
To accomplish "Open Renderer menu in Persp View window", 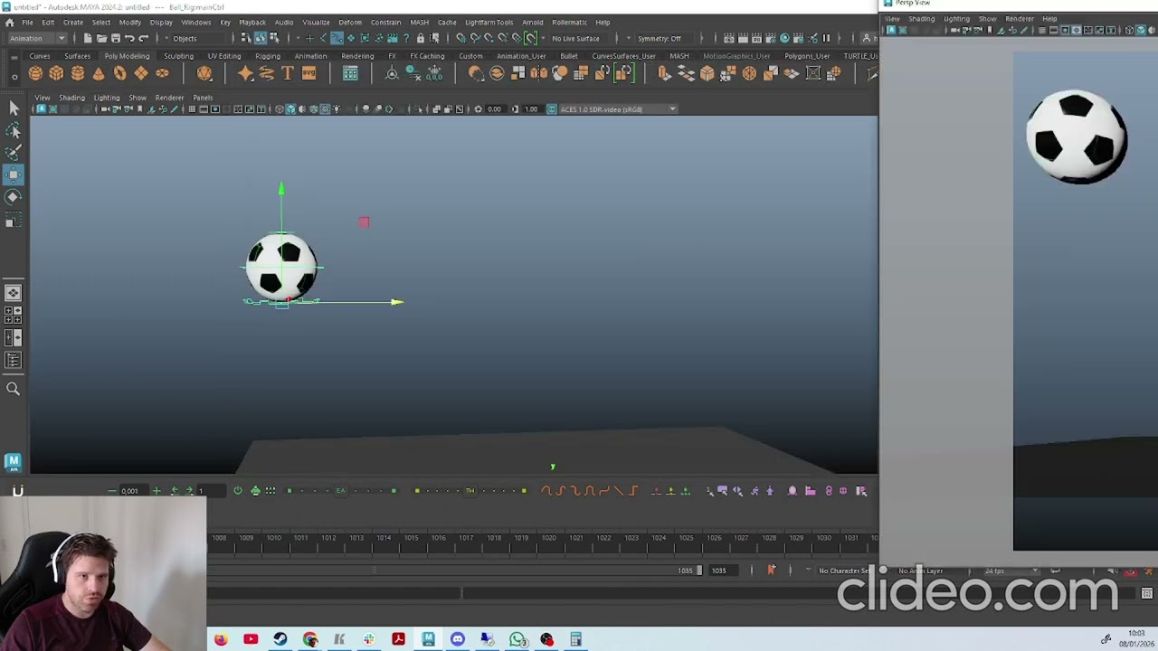I will point(1020,18).
